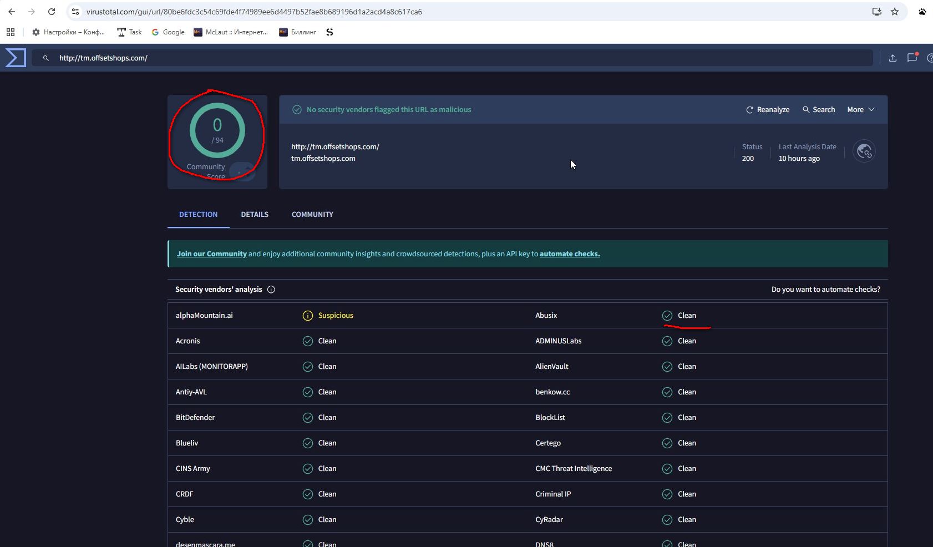The width and height of the screenshot is (933, 547).
Task: Expand the More dropdown menu
Action: [860, 110]
